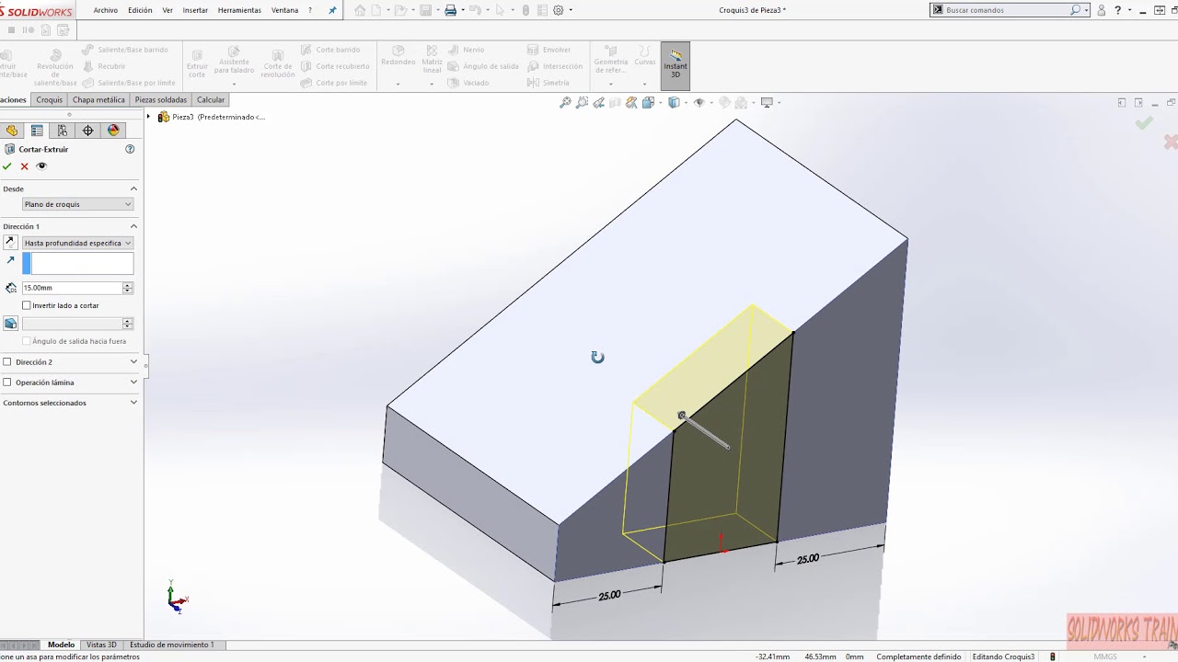1178x662 pixels.
Task: Expand Contornos seleccionados section
Action: (133, 403)
